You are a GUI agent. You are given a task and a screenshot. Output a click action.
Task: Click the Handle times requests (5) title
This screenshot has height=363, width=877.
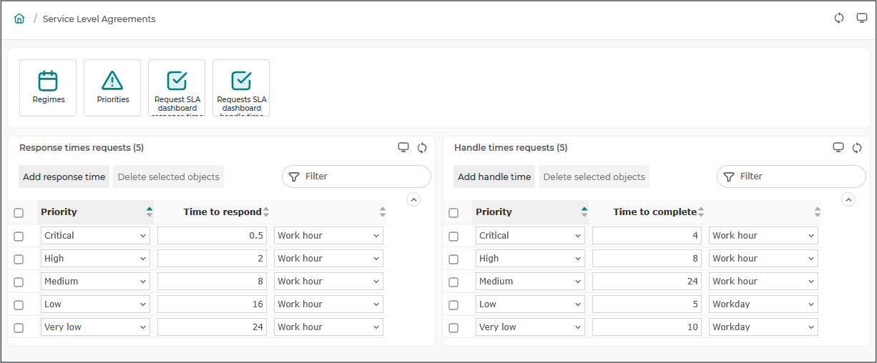point(511,148)
